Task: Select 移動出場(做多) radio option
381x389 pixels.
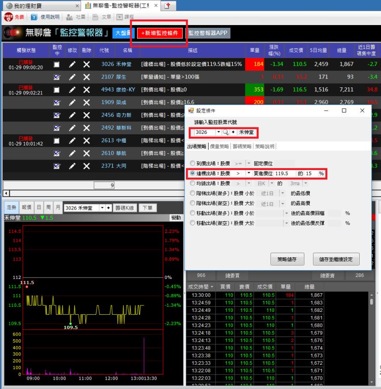Action: [192, 213]
